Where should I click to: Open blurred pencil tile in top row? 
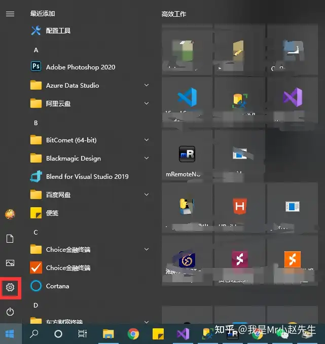(240, 49)
